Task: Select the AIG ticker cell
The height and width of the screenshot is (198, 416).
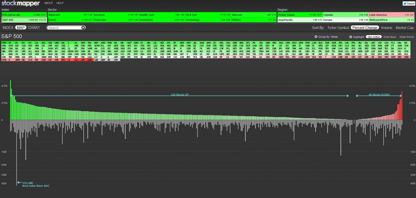Action: tap(64, 43)
